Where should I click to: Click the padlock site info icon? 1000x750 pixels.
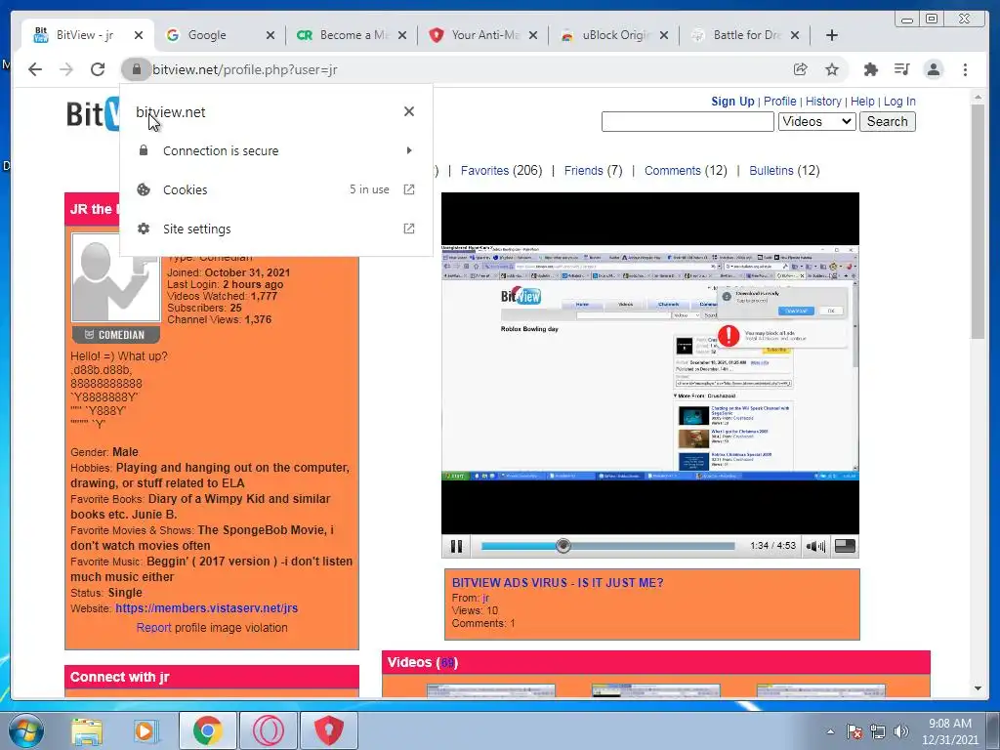pyautogui.click(x=136, y=69)
